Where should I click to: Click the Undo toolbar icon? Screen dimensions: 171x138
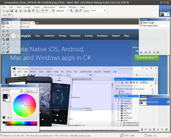(x=43, y=11)
